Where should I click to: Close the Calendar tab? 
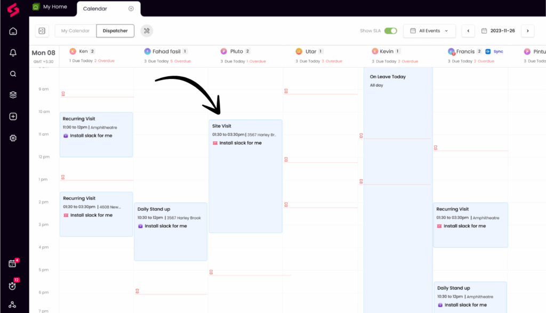point(130,9)
